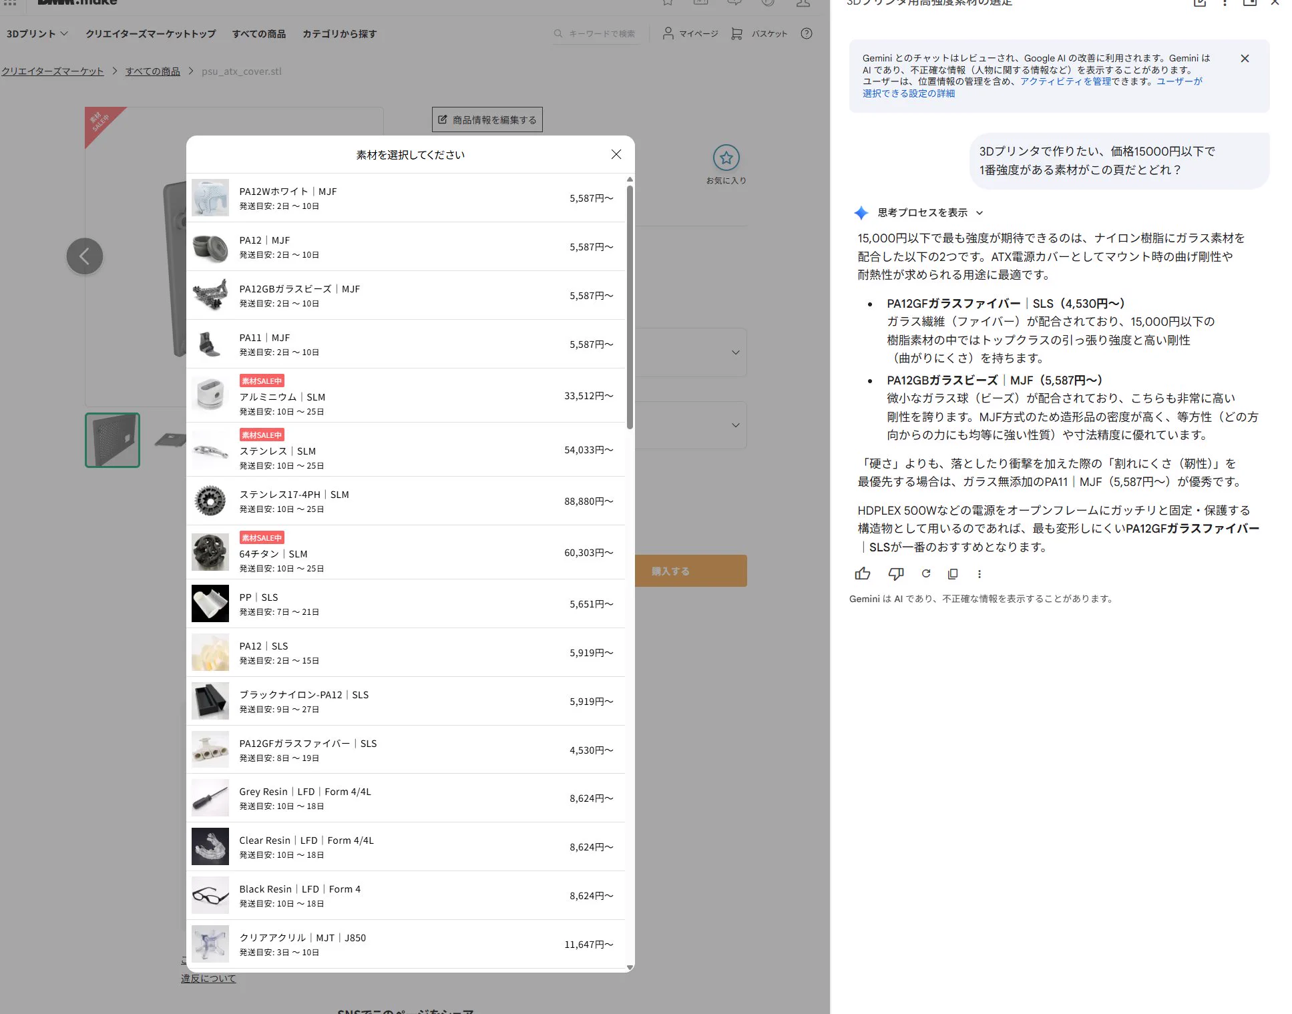Click the すべての商品 breadcrumb link
Image resolution: width=1292 pixels, height=1014 pixels.
[153, 71]
